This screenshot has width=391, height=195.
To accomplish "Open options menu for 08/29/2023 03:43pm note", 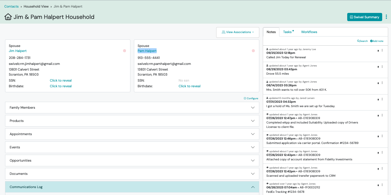I will point(382,67).
